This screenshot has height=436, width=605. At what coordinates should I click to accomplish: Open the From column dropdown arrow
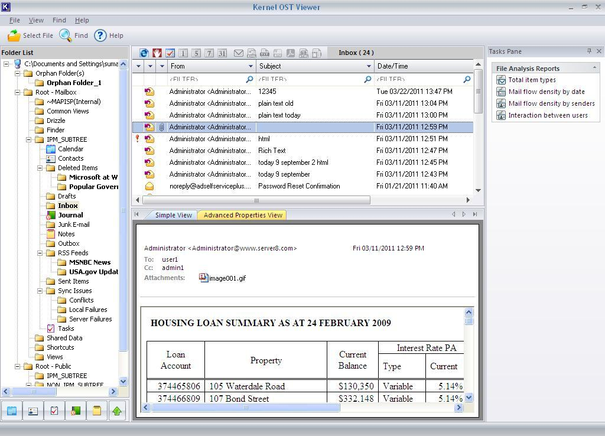click(251, 66)
